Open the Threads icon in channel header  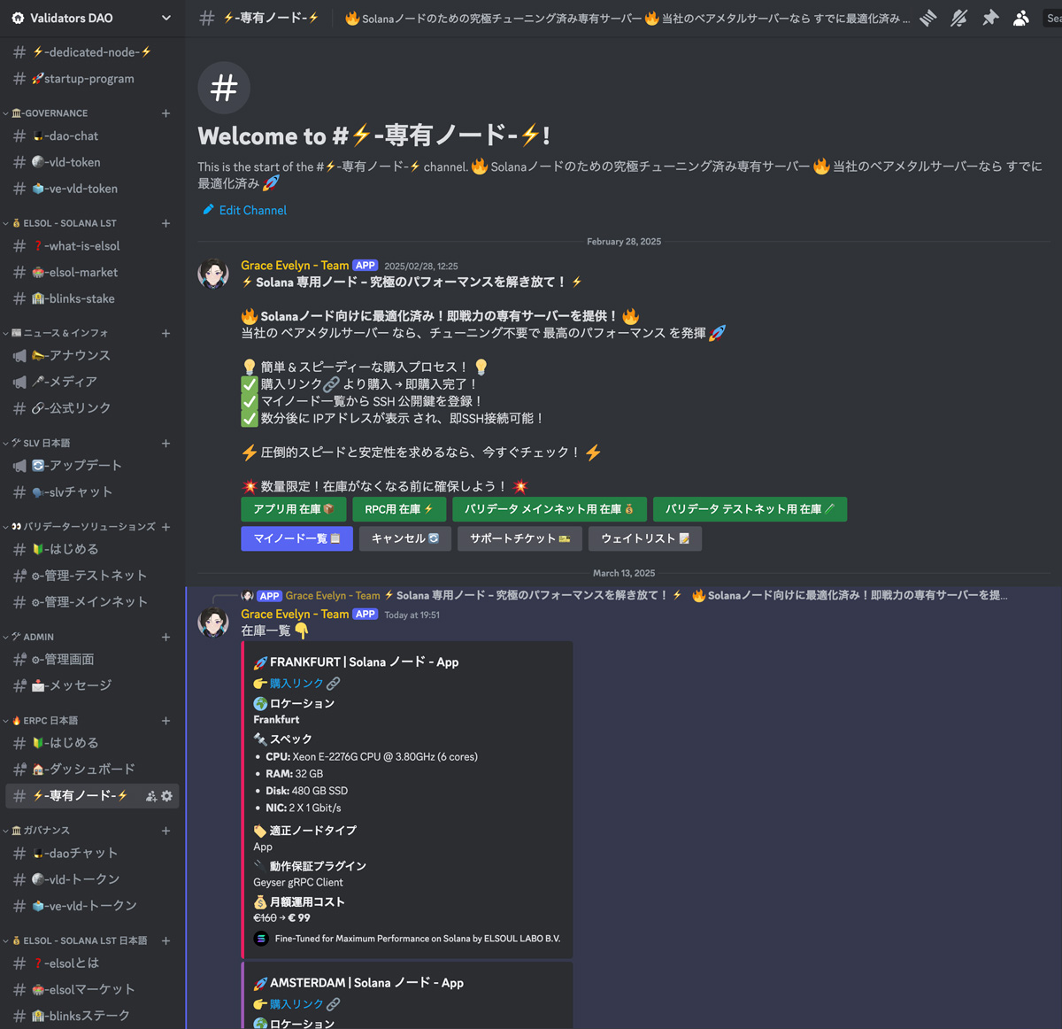click(x=927, y=18)
